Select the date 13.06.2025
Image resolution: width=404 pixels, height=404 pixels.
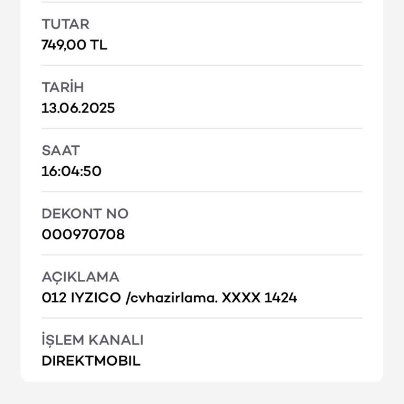point(78,108)
